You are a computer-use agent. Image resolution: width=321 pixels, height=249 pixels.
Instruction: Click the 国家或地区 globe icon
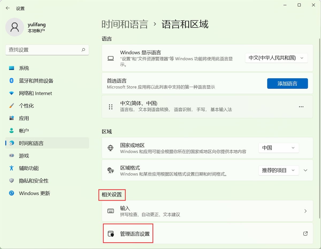tap(110, 148)
